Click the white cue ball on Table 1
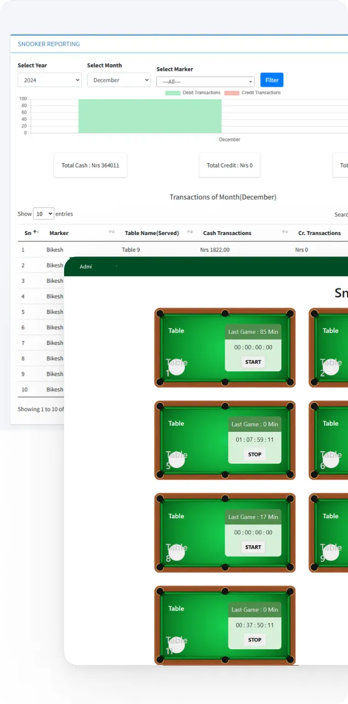Image resolution: width=348 pixels, height=704 pixels. [176, 367]
